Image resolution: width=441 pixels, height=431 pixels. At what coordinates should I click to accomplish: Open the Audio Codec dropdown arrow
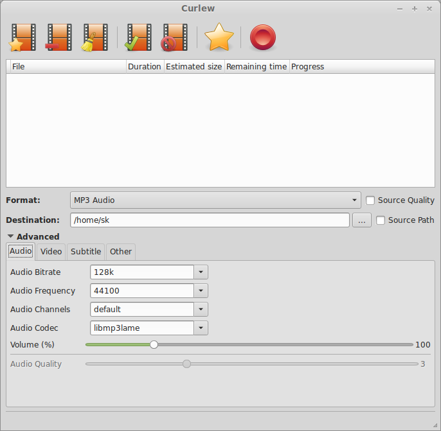coord(201,328)
